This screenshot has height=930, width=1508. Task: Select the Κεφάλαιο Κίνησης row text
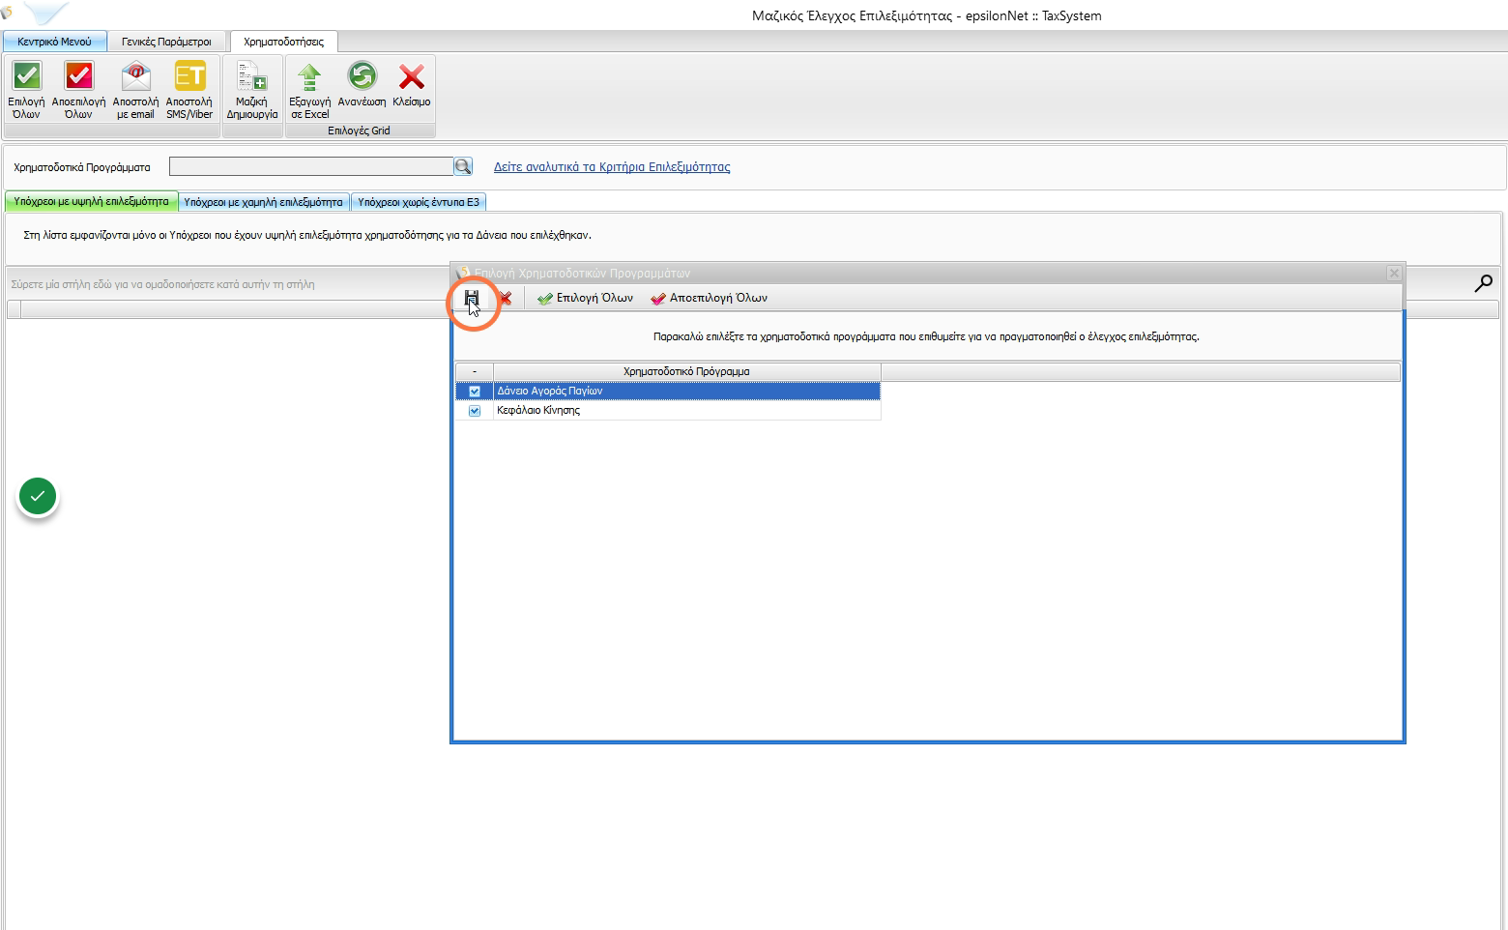[538, 411]
